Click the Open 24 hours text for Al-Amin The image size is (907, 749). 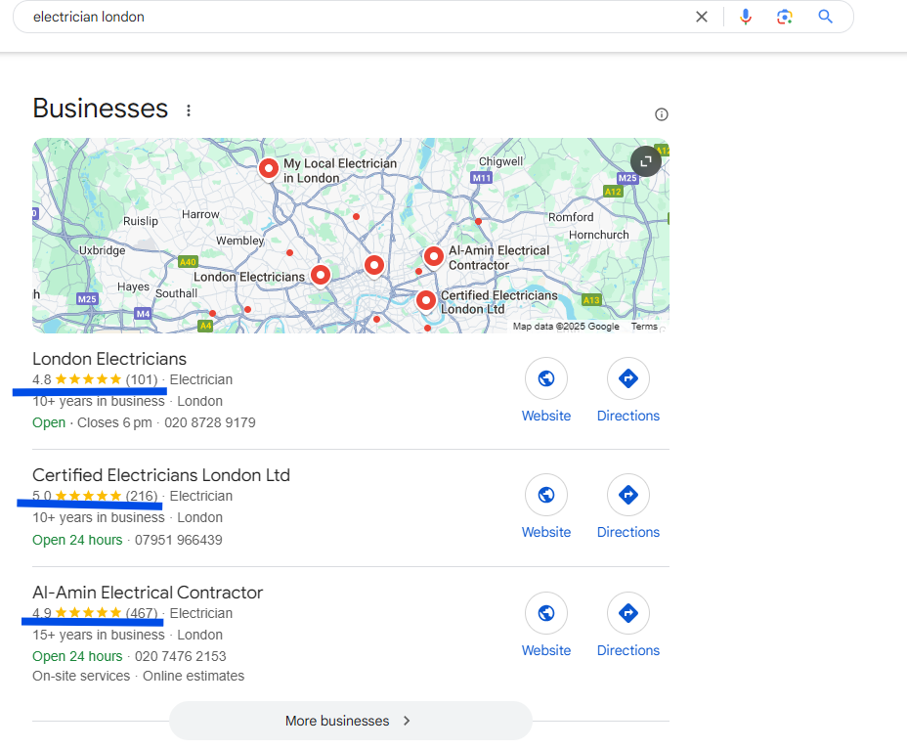point(77,656)
